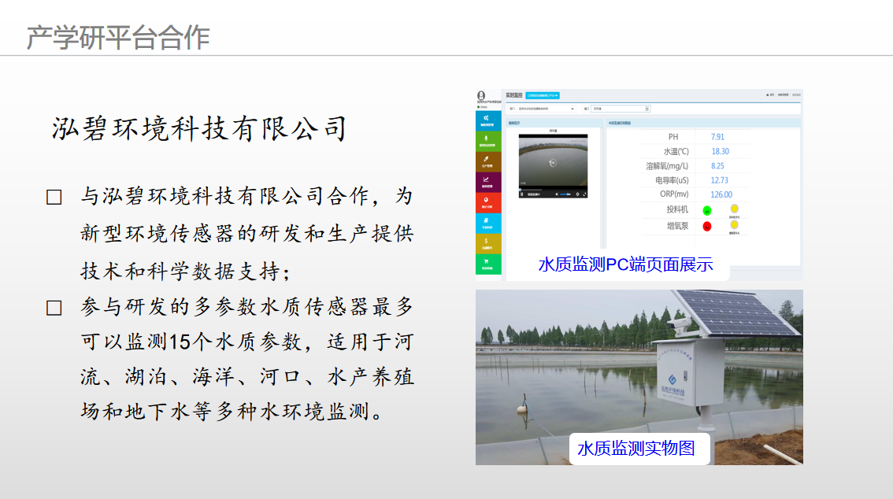893x499 pixels.
Task: Click the water temperature value 18.30
Action: coord(720,151)
